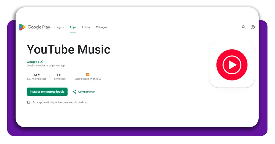The height and width of the screenshot is (144, 275).
Task: Open the Jogos tab
Action: point(60,27)
